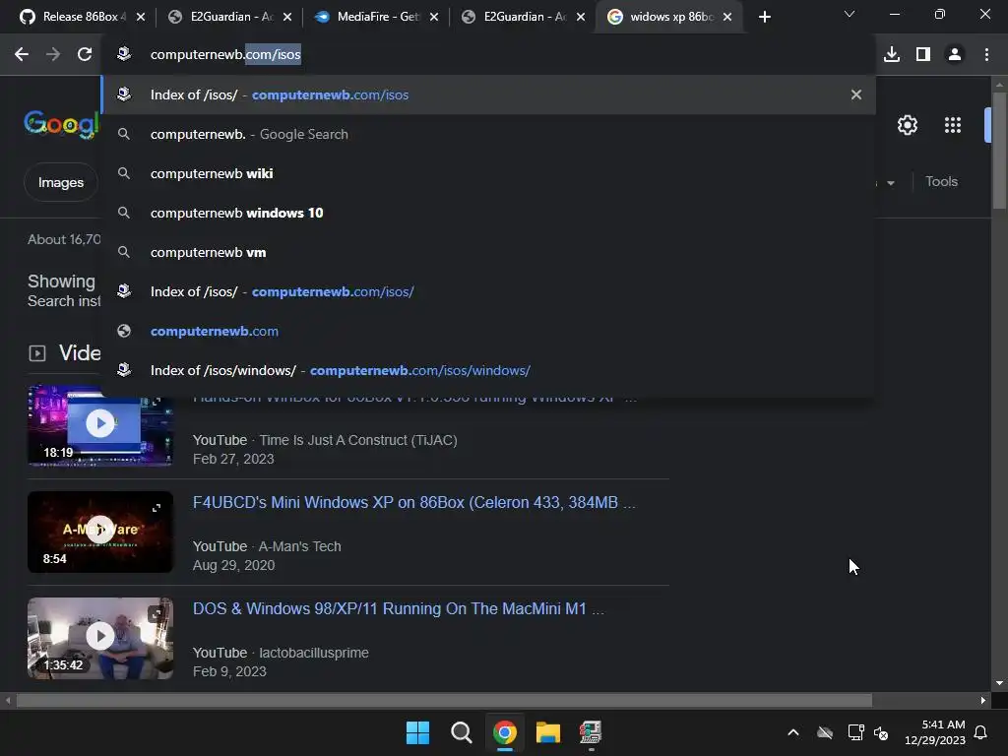Click the forward navigation arrow
The image size is (1008, 756).
(53, 55)
